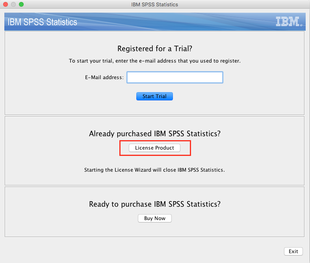Open the License Product wizard
The width and height of the screenshot is (310, 263).
tap(154, 148)
